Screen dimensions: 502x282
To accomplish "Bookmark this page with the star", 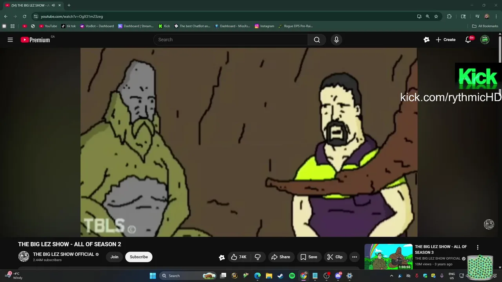I will click(436, 16).
